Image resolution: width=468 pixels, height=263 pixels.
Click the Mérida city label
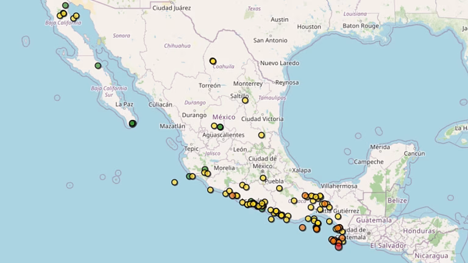pos(380,147)
